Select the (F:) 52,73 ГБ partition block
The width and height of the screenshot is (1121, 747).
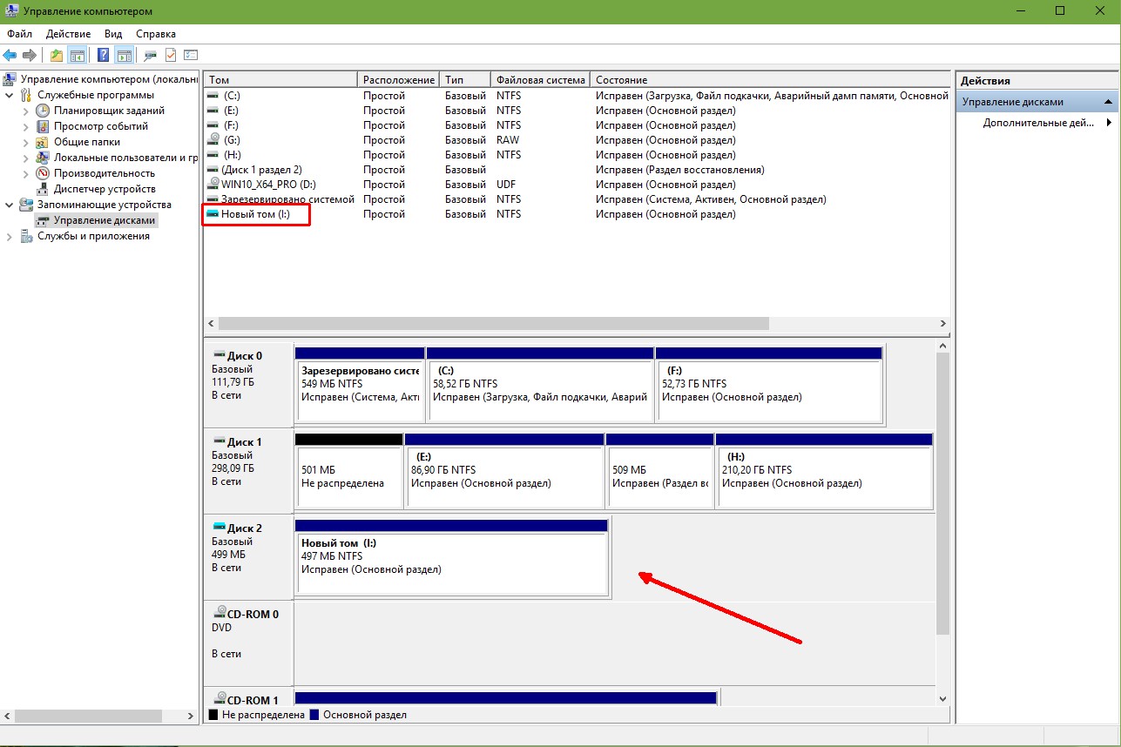tap(769, 384)
